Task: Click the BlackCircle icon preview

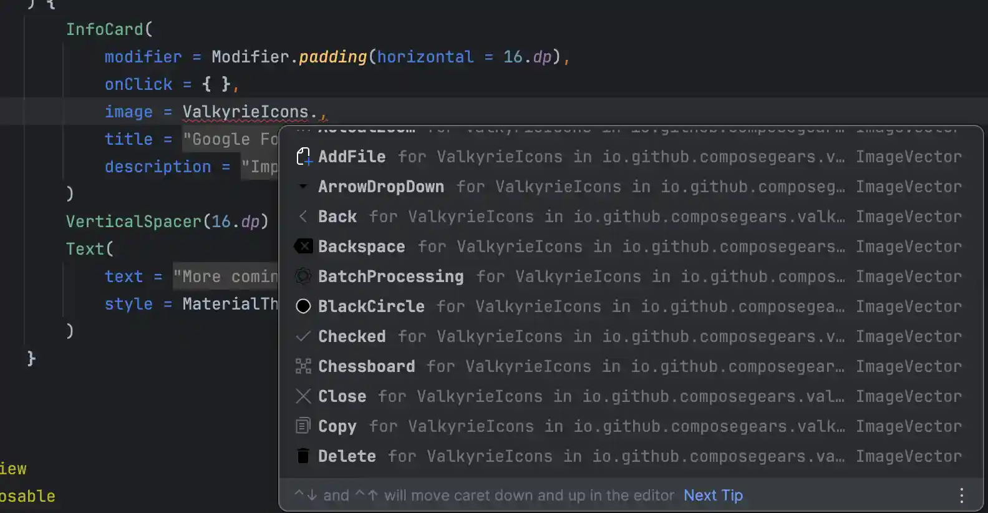Action: (x=303, y=306)
